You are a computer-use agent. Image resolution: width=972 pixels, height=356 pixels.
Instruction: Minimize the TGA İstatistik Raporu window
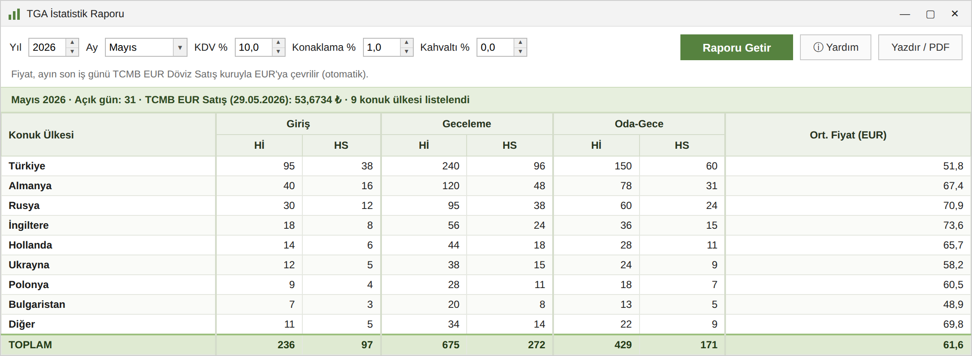[905, 14]
